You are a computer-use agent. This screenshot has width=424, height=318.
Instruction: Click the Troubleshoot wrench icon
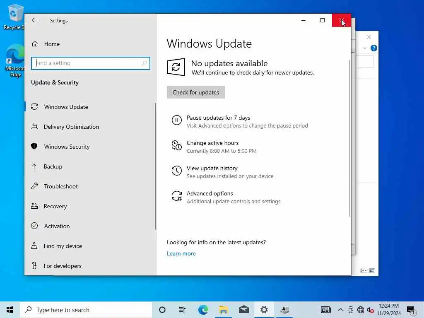tap(34, 186)
